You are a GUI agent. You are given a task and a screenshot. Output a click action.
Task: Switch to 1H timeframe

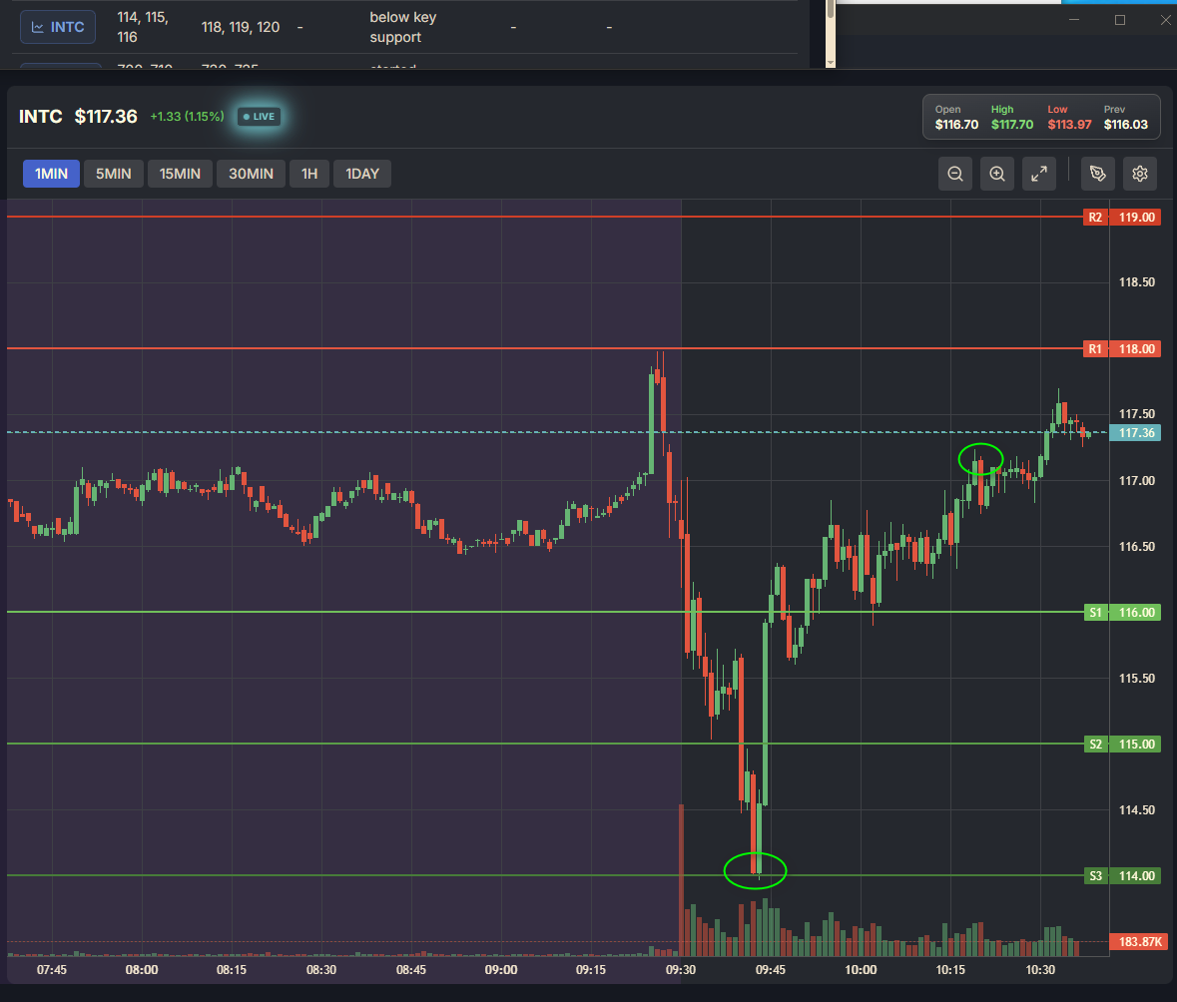point(309,174)
